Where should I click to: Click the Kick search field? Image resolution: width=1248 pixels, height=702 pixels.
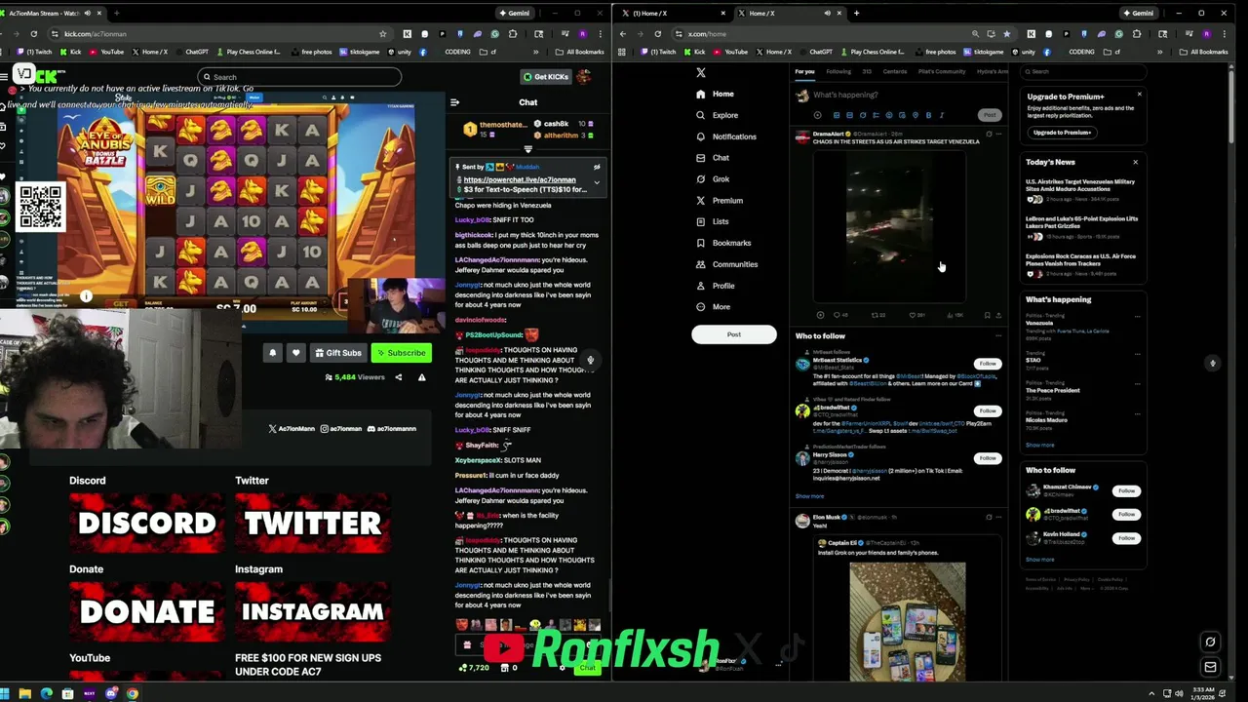click(298, 77)
